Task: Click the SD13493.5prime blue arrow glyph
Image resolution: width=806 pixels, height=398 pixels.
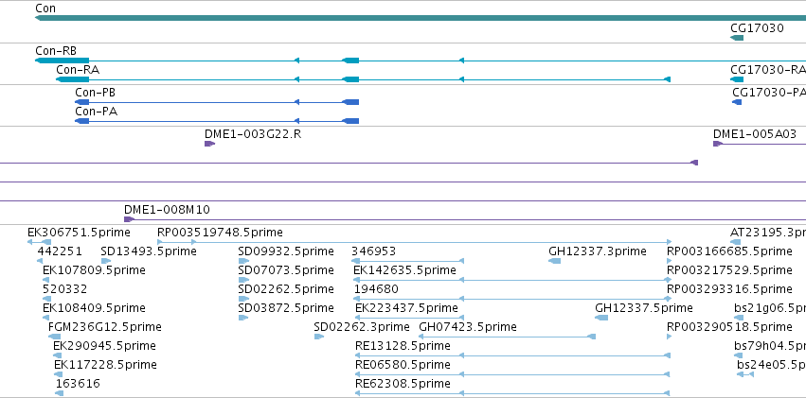Action: tap(105, 261)
